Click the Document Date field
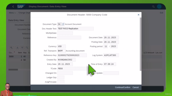The width and height of the screenshot is (172, 96). click(111, 38)
